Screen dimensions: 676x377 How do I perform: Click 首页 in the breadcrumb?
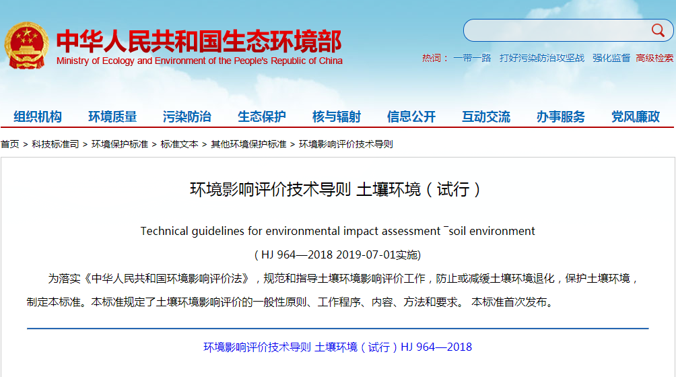pos(10,144)
